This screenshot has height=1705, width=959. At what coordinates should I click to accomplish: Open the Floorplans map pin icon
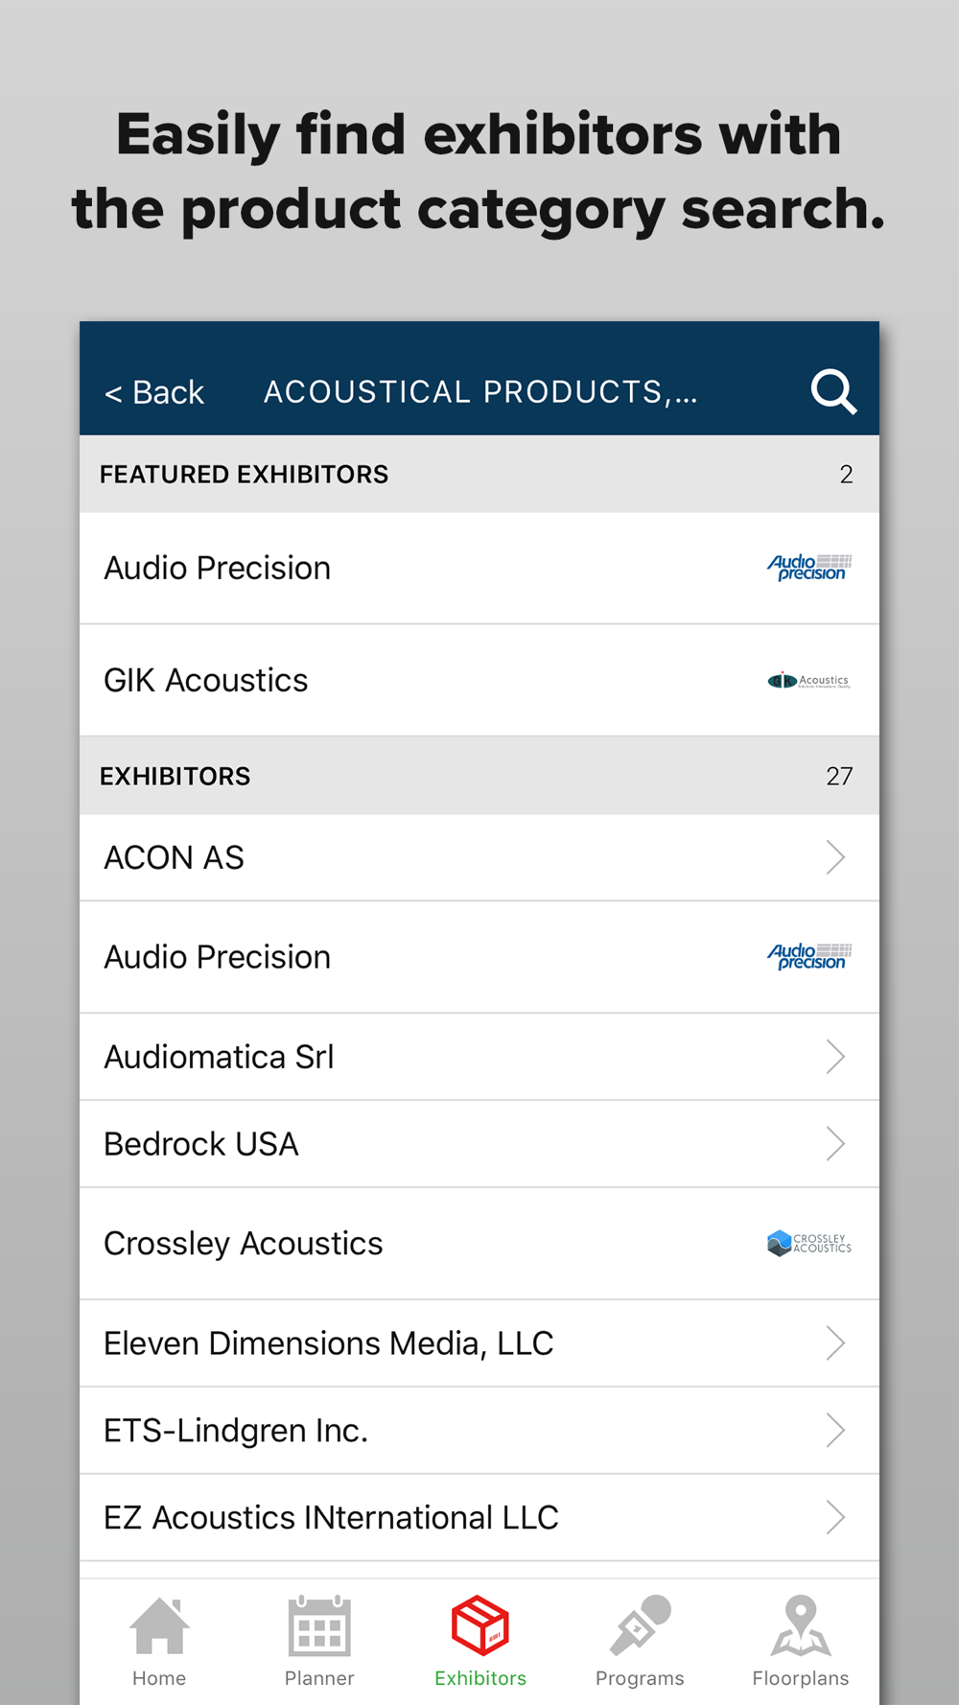tap(801, 1625)
